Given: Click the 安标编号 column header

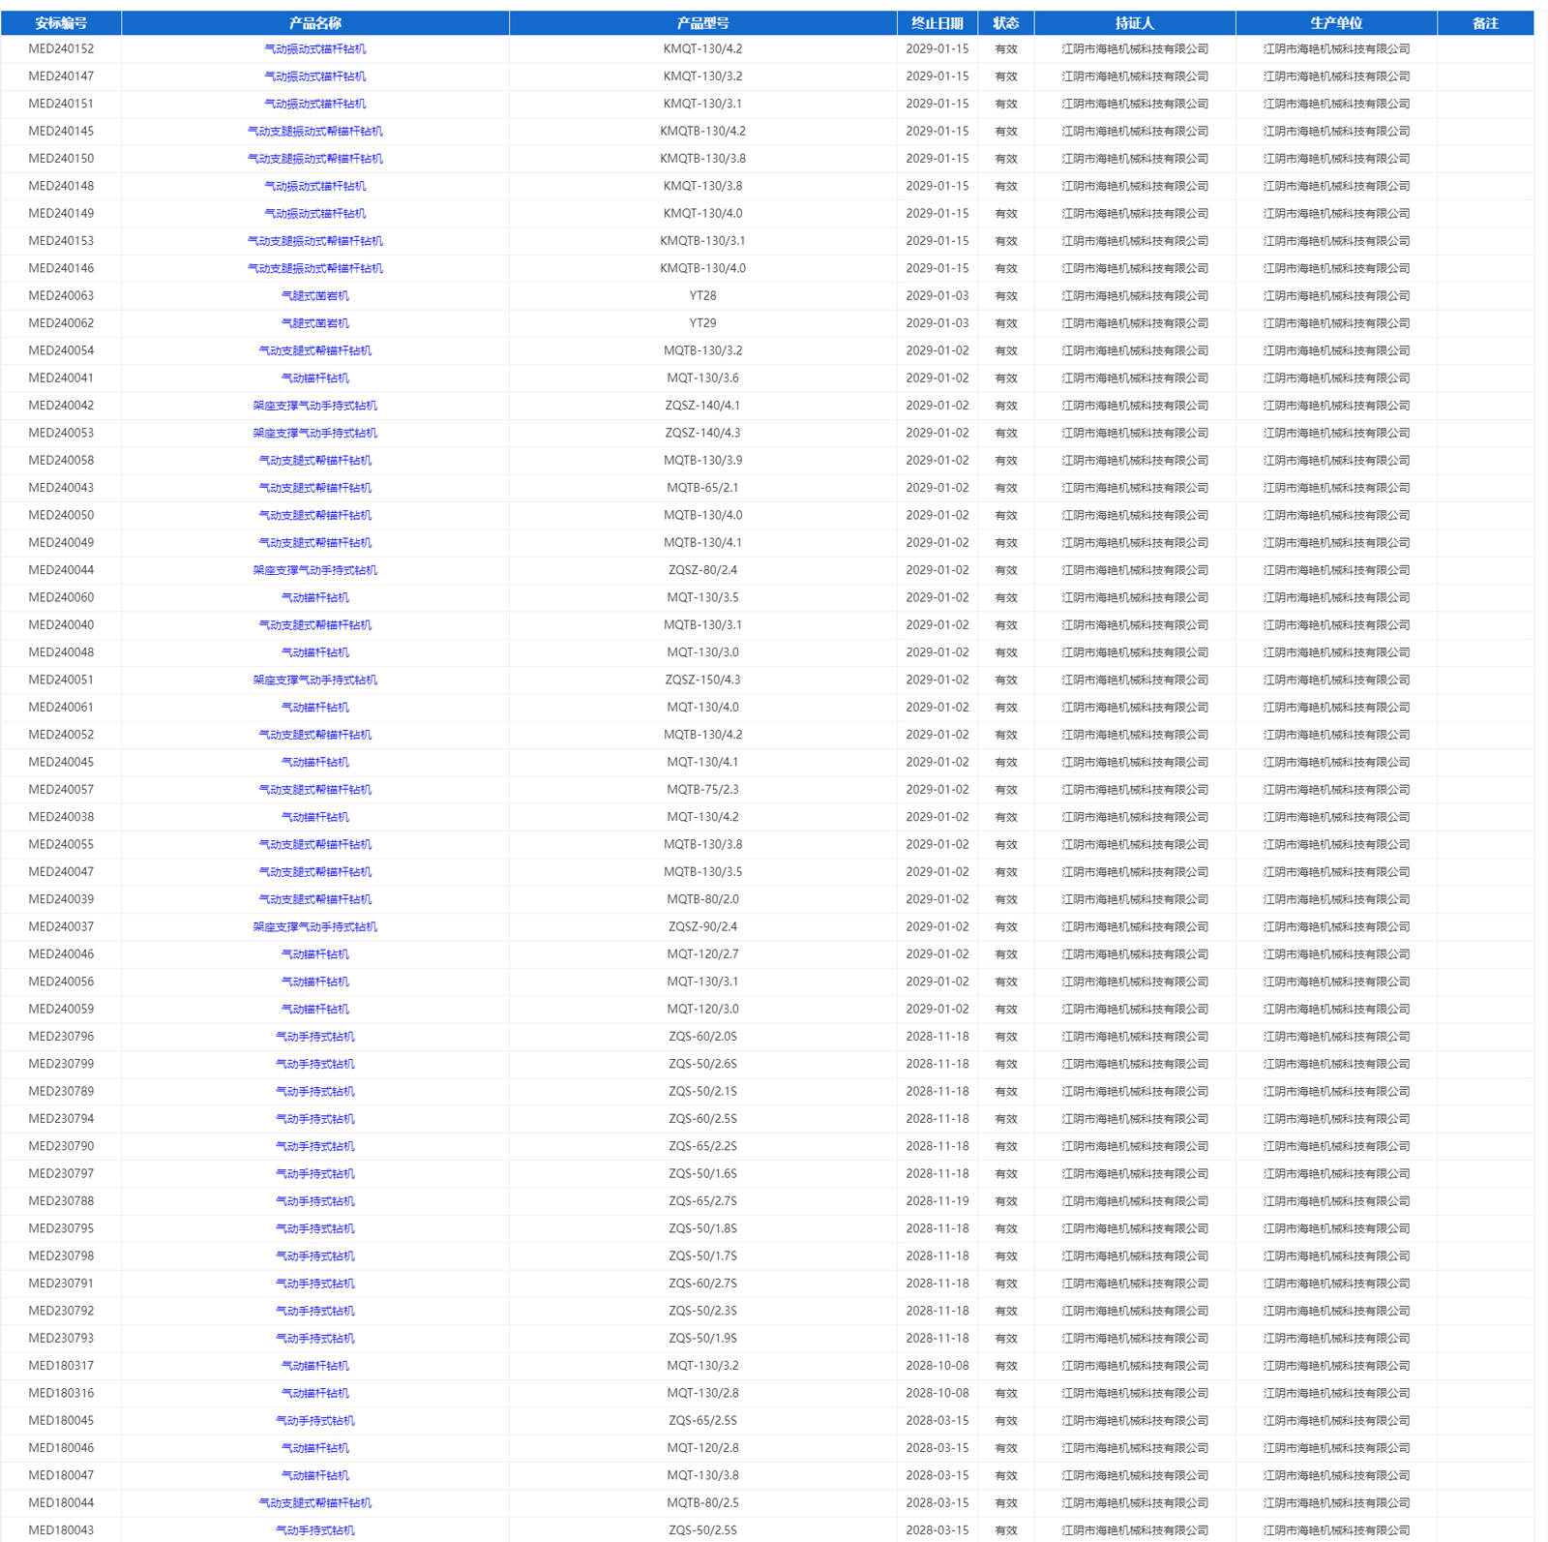Looking at the screenshot, I should coord(61,23).
